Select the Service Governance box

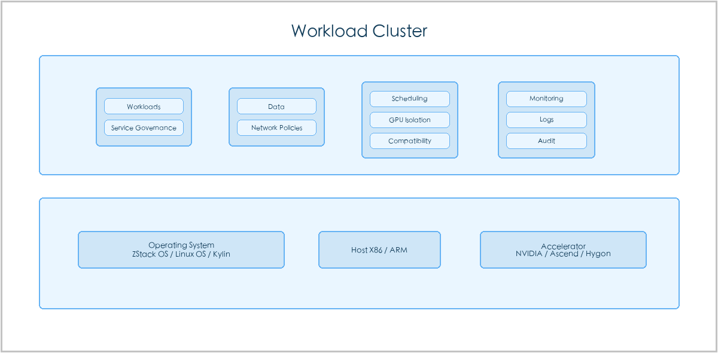pos(144,127)
